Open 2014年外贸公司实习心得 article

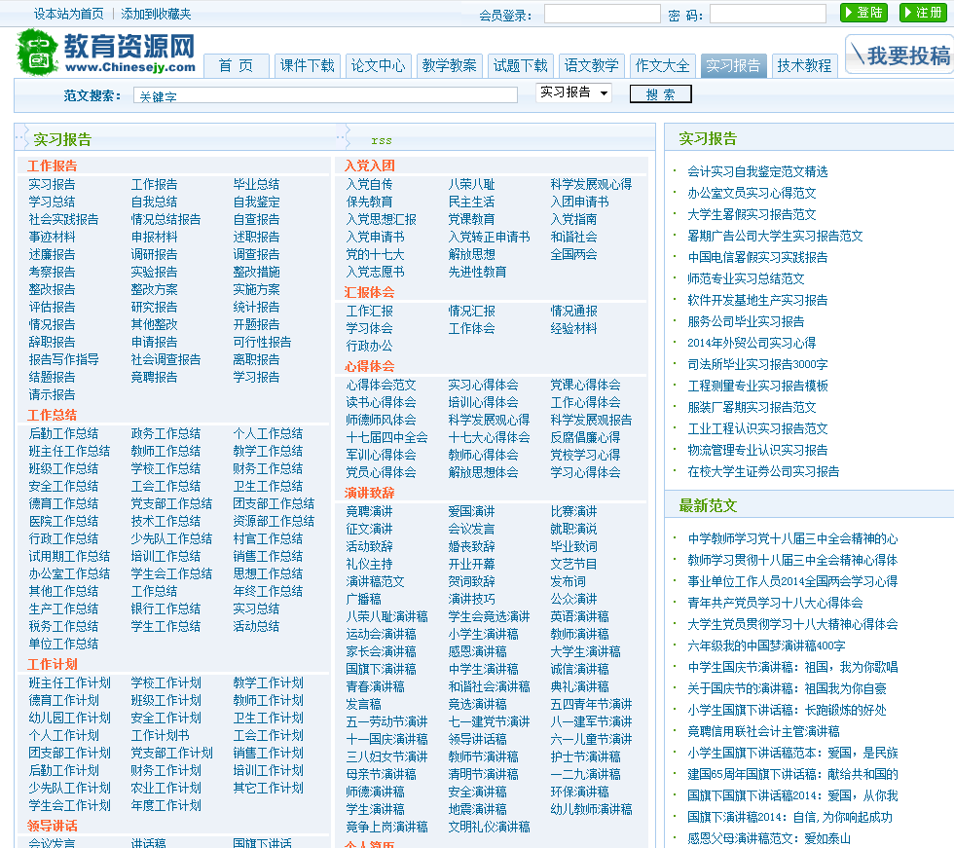coord(752,344)
